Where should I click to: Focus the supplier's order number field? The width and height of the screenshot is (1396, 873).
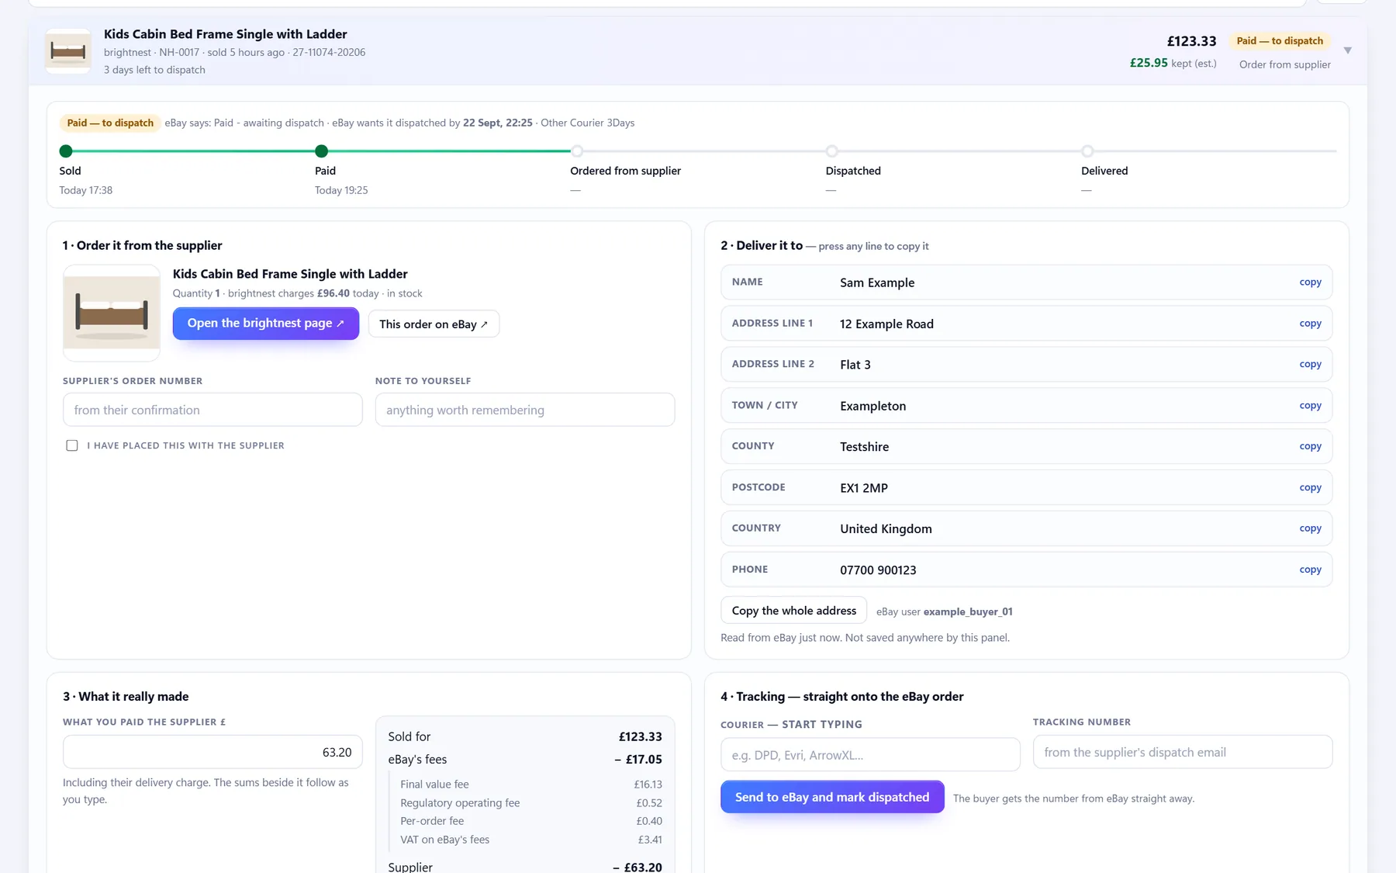213,410
